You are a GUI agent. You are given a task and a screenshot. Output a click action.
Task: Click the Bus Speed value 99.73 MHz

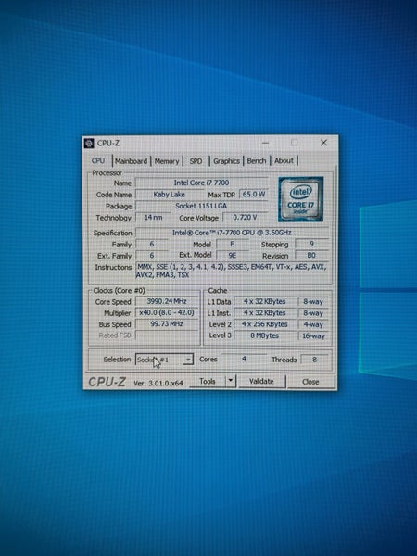[x=167, y=324]
